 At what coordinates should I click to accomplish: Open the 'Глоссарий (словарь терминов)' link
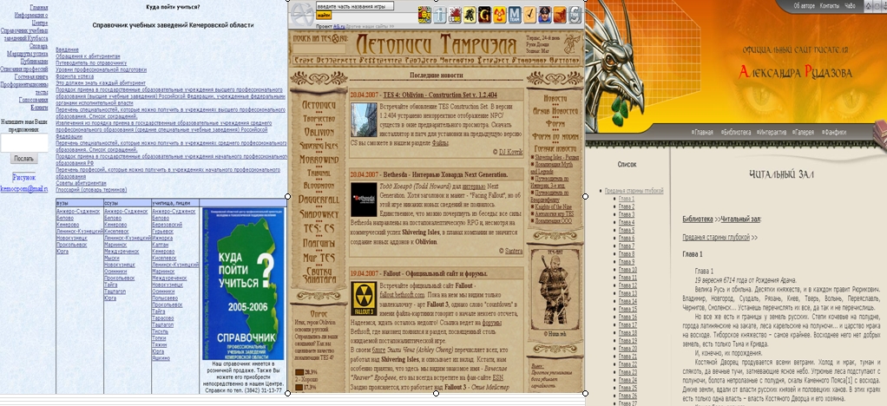click(x=91, y=189)
